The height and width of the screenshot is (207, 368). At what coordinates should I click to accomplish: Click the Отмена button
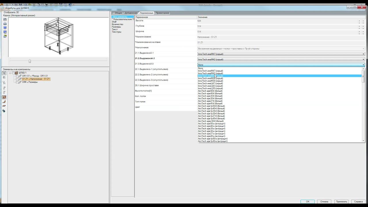pyautogui.click(x=324, y=202)
